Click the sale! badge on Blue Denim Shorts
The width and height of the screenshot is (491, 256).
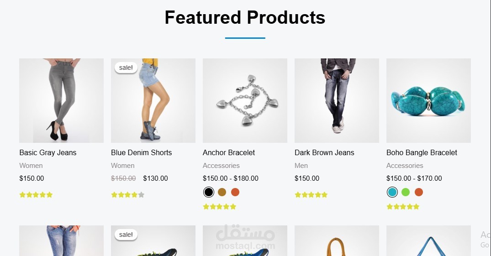tap(126, 68)
